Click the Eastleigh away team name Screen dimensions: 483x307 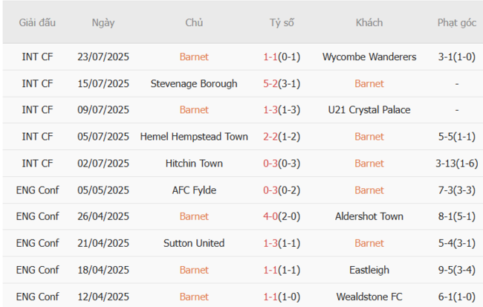click(x=369, y=270)
